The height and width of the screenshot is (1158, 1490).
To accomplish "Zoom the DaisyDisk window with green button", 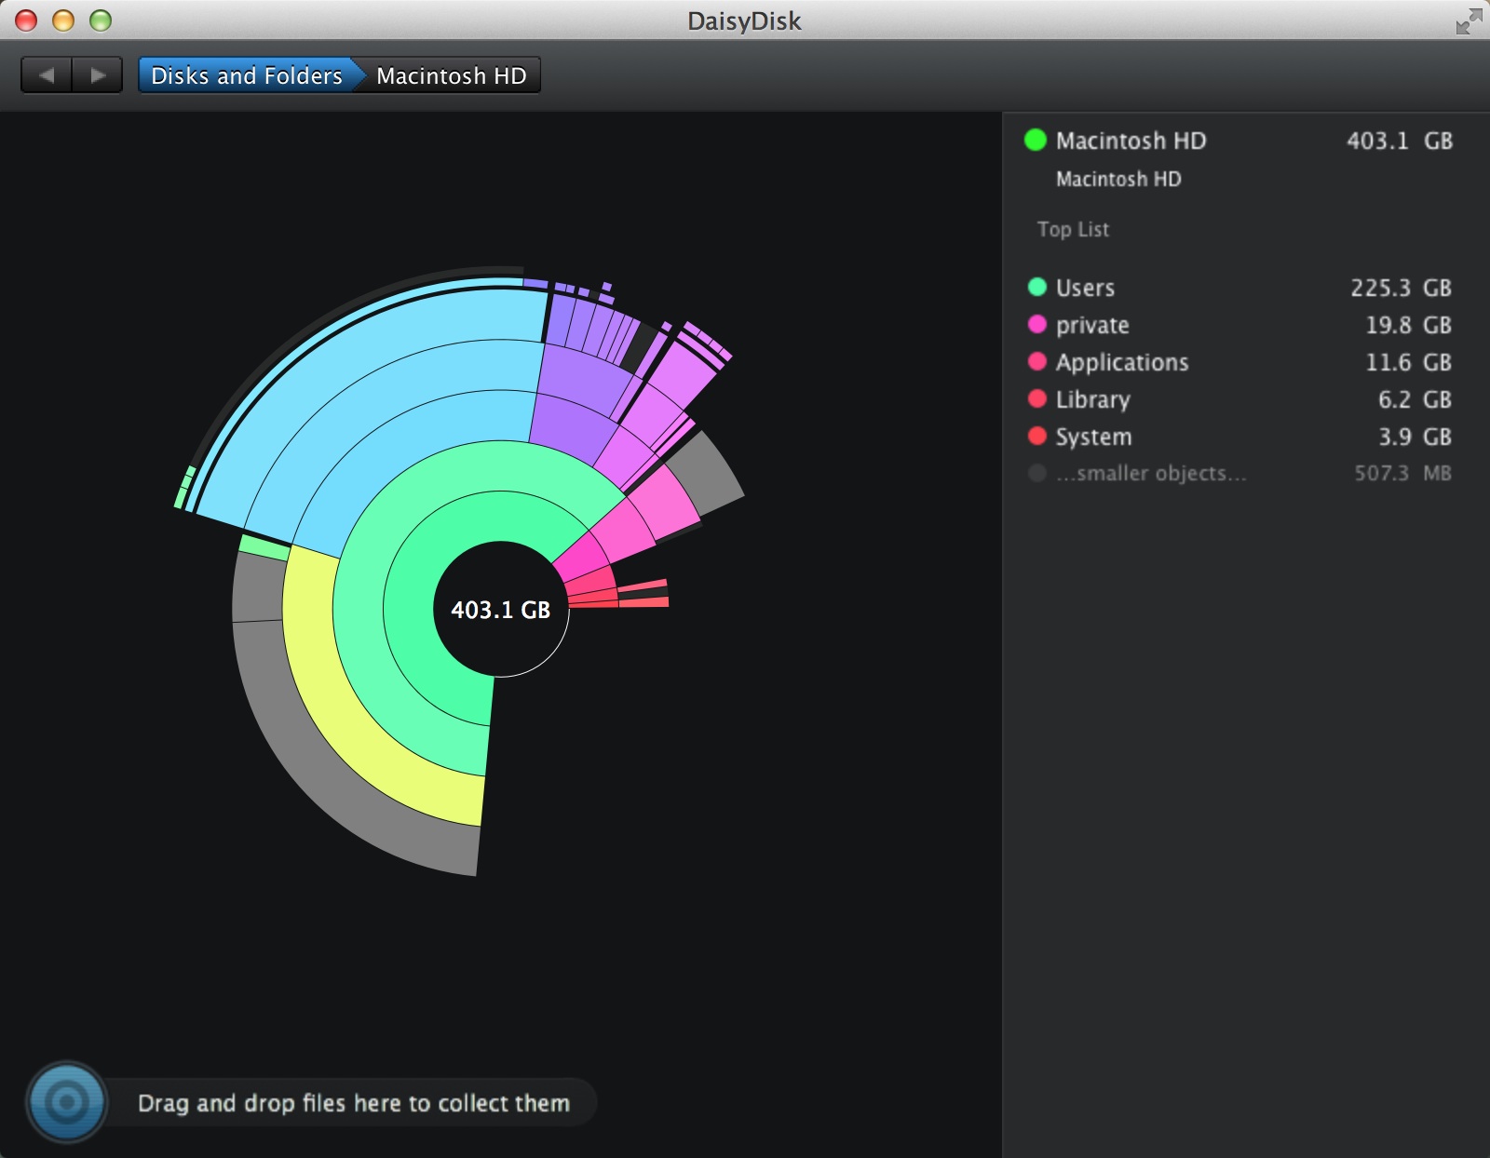I will [101, 20].
